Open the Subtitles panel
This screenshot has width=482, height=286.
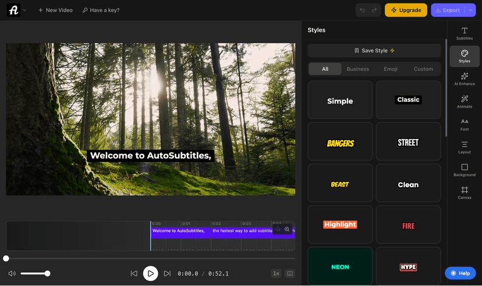[464, 34]
